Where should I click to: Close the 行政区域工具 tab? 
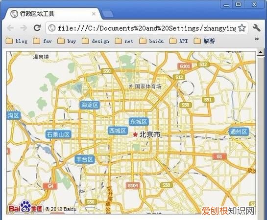click(94, 14)
